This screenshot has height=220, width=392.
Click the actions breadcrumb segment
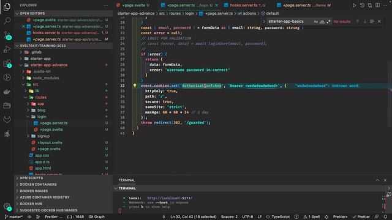247,13
